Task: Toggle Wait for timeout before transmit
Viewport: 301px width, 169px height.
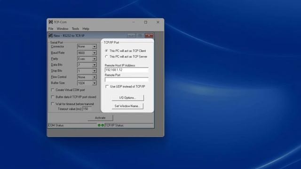Action: (52, 104)
